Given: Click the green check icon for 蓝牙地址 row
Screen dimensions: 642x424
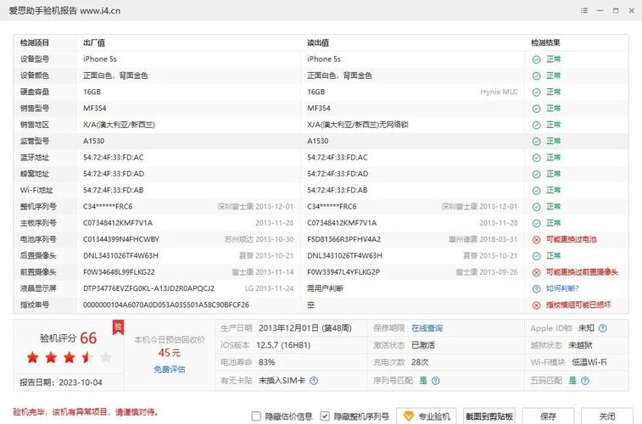Looking at the screenshot, I should pyautogui.click(x=536, y=158).
